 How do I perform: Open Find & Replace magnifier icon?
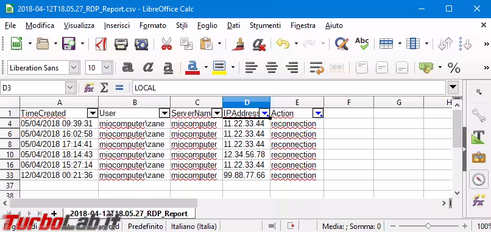[342, 44]
